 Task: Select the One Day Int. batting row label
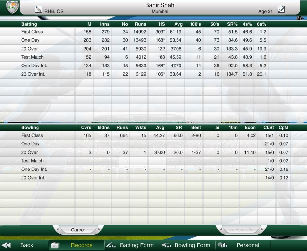click(x=34, y=66)
